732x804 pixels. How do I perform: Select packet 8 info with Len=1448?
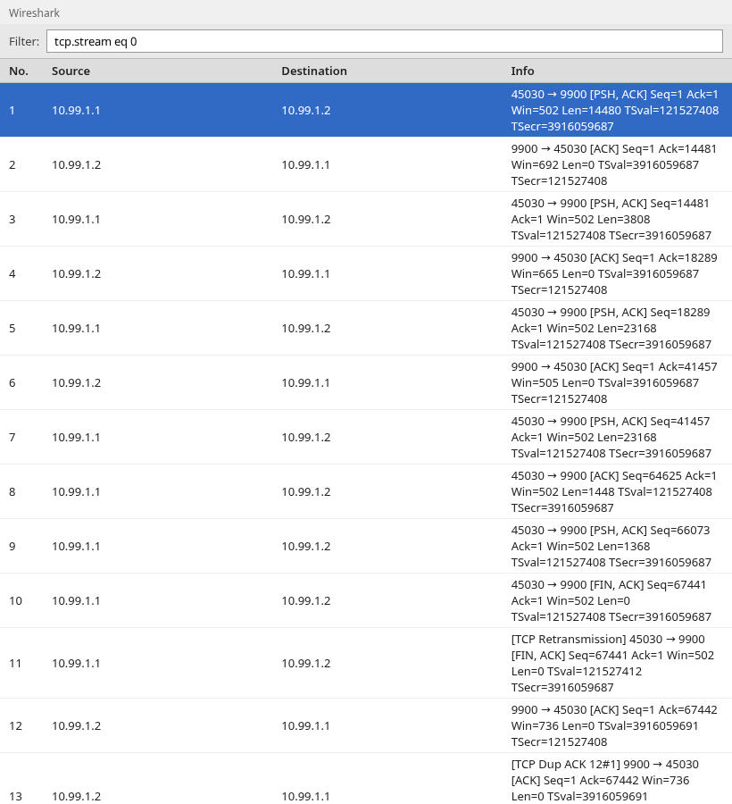click(x=613, y=491)
